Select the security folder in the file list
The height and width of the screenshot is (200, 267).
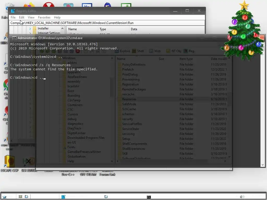(x=128, y=119)
